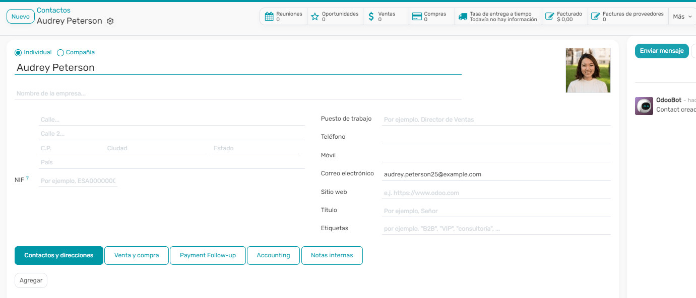Open the Nombre de la empresa field
Screen dimensions: 696x298
[x=238, y=93]
